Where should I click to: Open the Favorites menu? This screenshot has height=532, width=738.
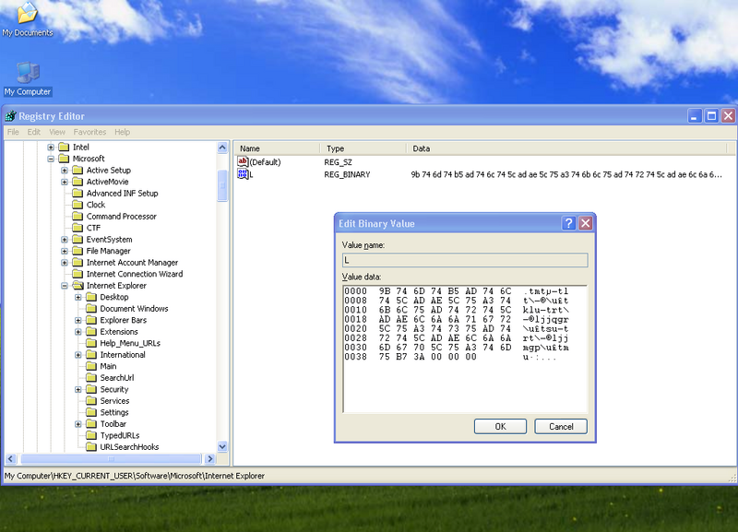(x=89, y=132)
